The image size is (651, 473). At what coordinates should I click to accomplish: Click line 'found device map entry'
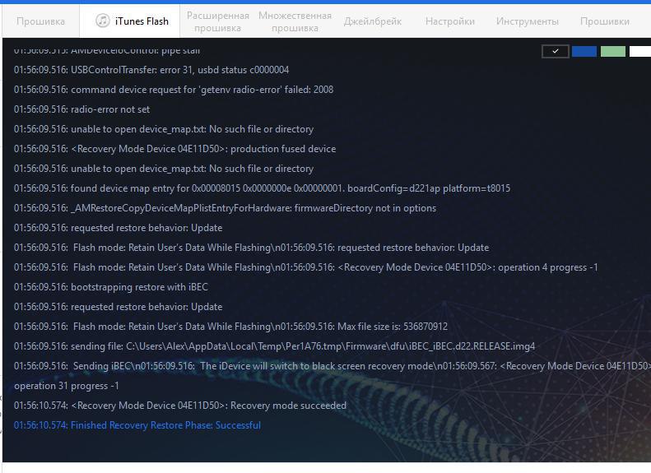(x=262, y=188)
